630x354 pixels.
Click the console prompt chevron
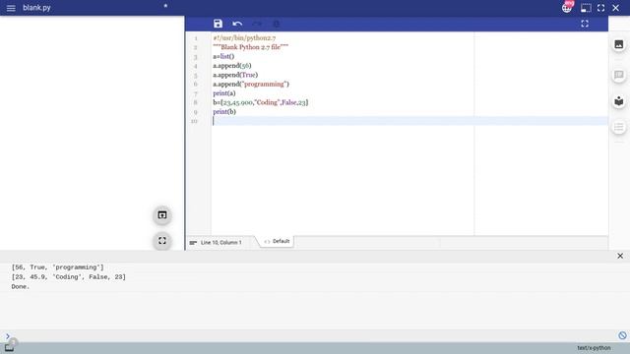[8, 336]
